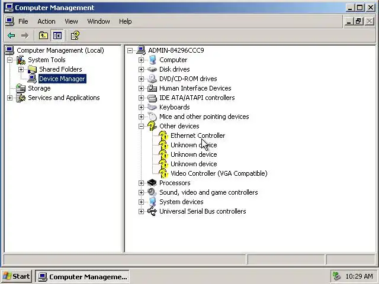Viewport: 379px width, 284px height.
Task: Open the Start menu
Action: click(x=17, y=276)
